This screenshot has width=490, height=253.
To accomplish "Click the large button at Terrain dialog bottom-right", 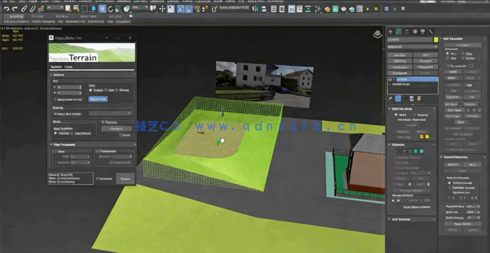I will coord(125,179).
